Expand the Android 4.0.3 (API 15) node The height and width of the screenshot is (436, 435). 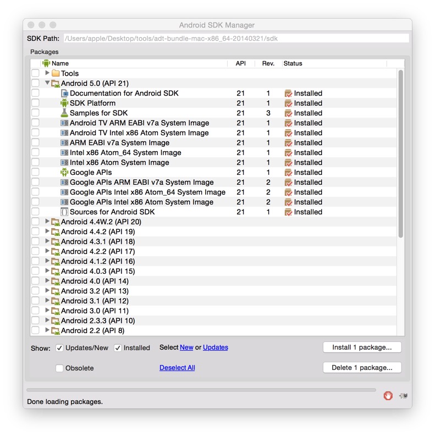pos(47,271)
